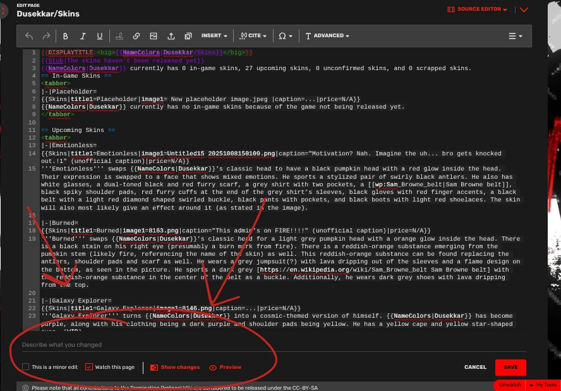The height and width of the screenshot is (391, 561).
Task: Click the Undo arrow icon
Action: (x=29, y=36)
